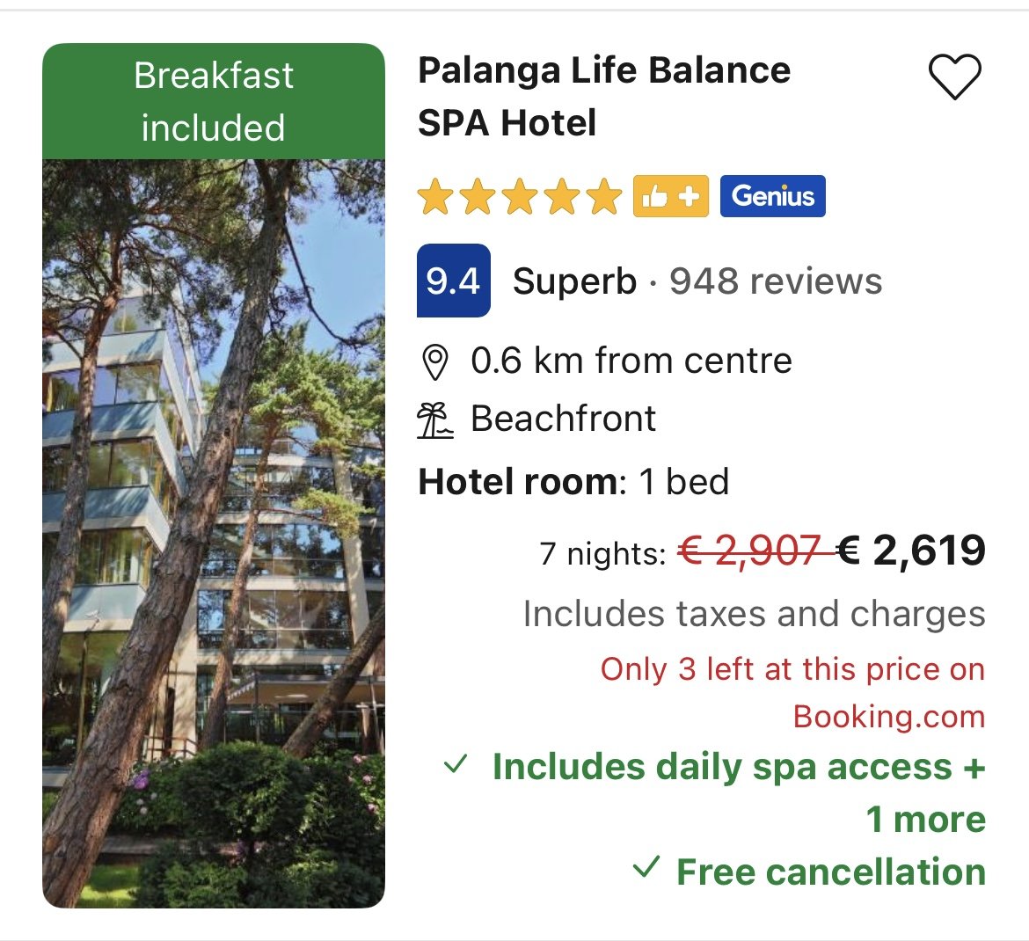
Task: Expand the spa access '1 more' text
Action: point(925,820)
